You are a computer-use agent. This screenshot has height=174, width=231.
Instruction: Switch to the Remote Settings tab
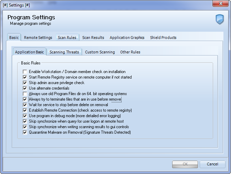[38, 38]
